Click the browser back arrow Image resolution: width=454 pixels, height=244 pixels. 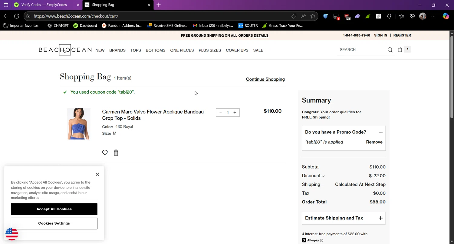click(x=6, y=16)
